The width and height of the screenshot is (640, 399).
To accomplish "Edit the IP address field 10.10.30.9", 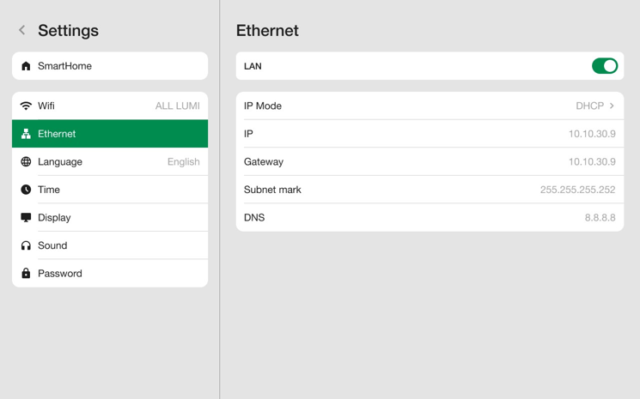I will click(x=591, y=134).
